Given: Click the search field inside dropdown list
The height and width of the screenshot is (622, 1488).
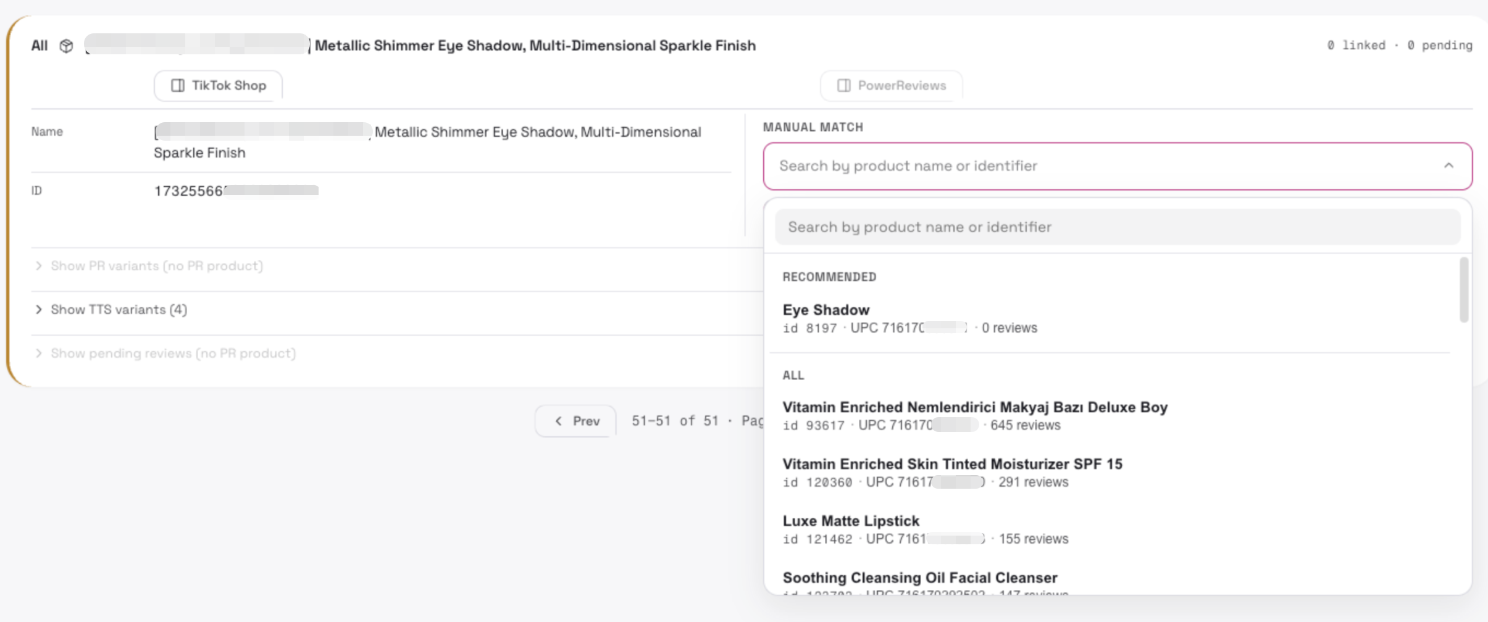Looking at the screenshot, I should tap(1118, 227).
